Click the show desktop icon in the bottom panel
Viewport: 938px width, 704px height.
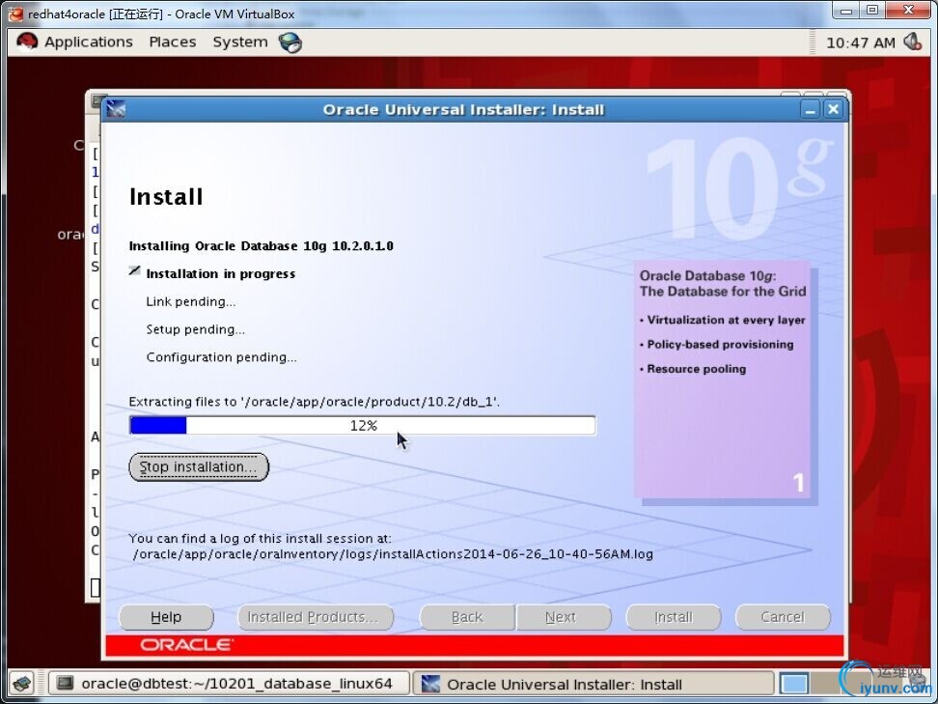click(23, 684)
